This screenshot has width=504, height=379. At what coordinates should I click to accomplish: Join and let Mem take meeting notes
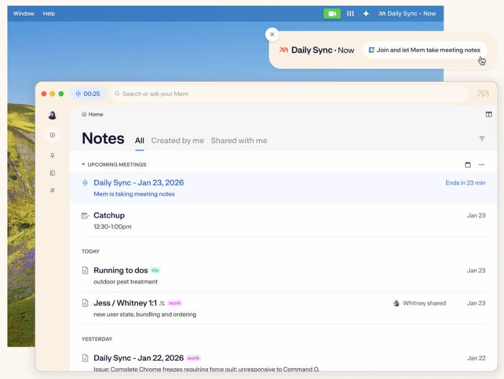tap(424, 50)
